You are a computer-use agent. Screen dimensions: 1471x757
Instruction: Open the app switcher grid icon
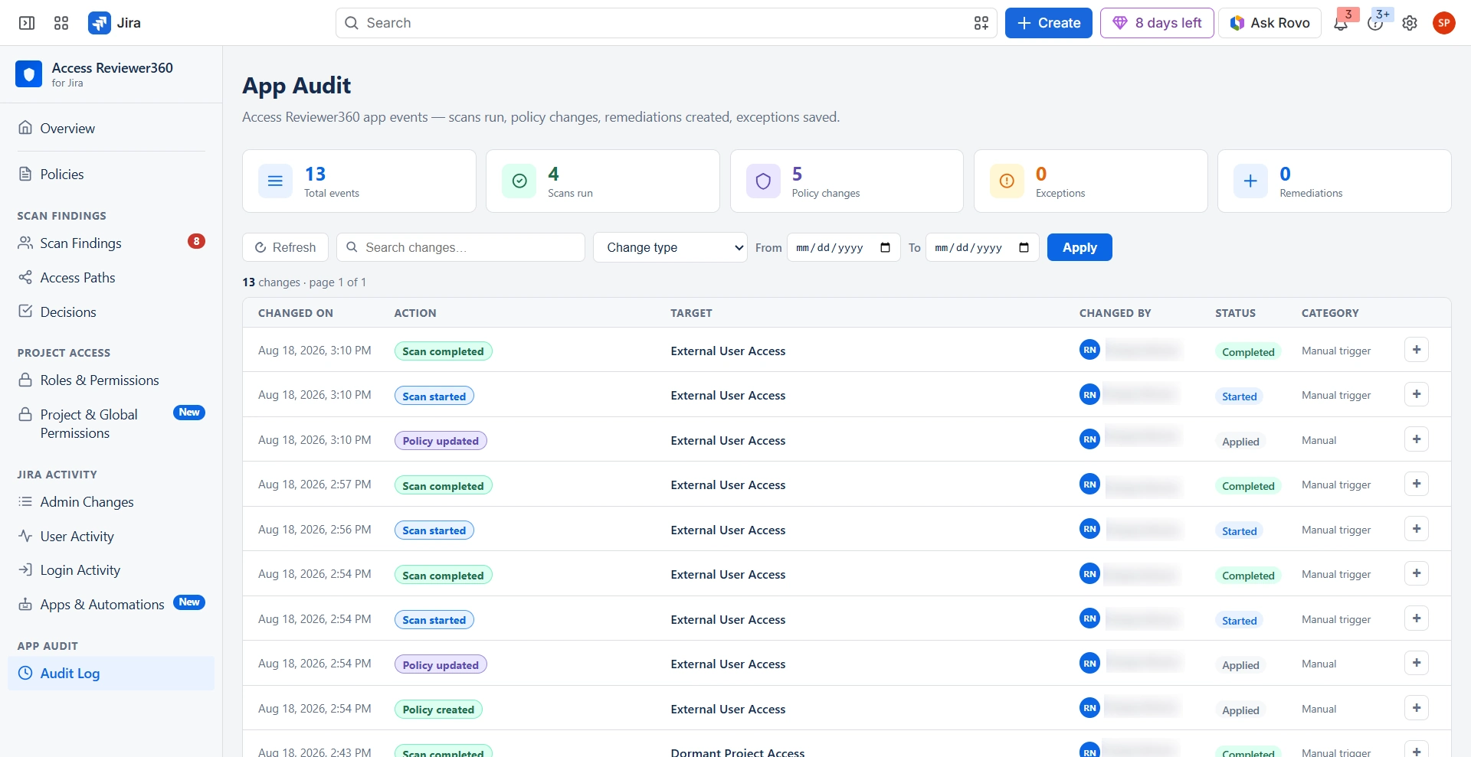tap(61, 23)
